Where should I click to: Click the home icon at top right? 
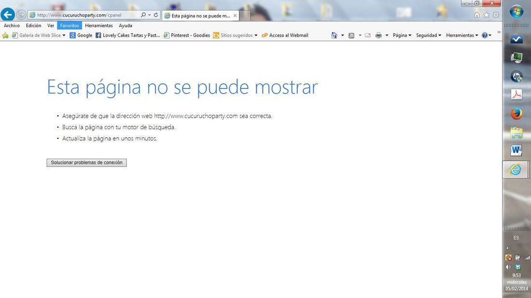coord(477,15)
